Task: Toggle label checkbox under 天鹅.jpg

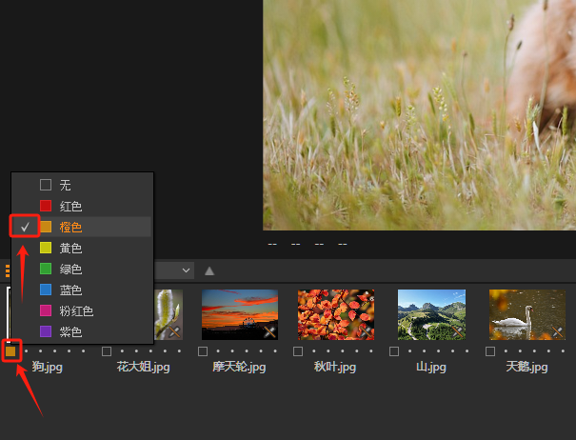Action: (490, 351)
